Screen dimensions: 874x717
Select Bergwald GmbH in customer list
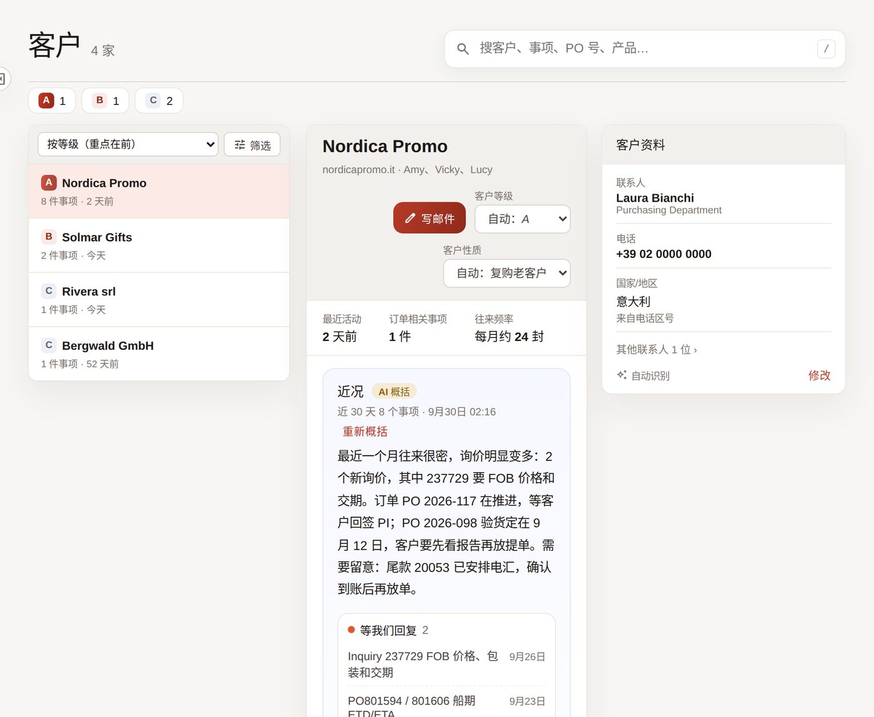159,354
